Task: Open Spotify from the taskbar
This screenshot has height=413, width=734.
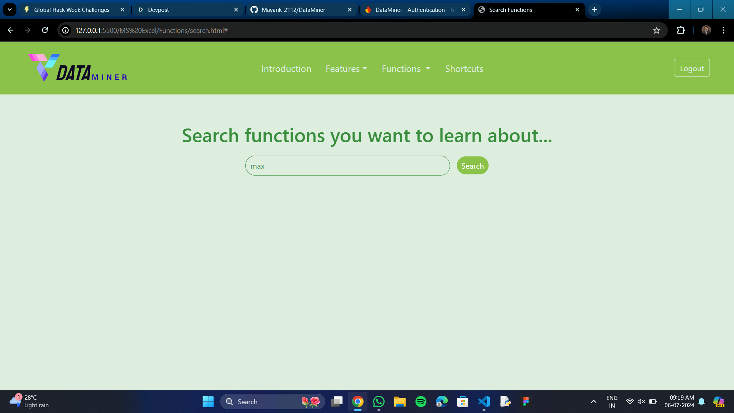Action: pos(421,402)
